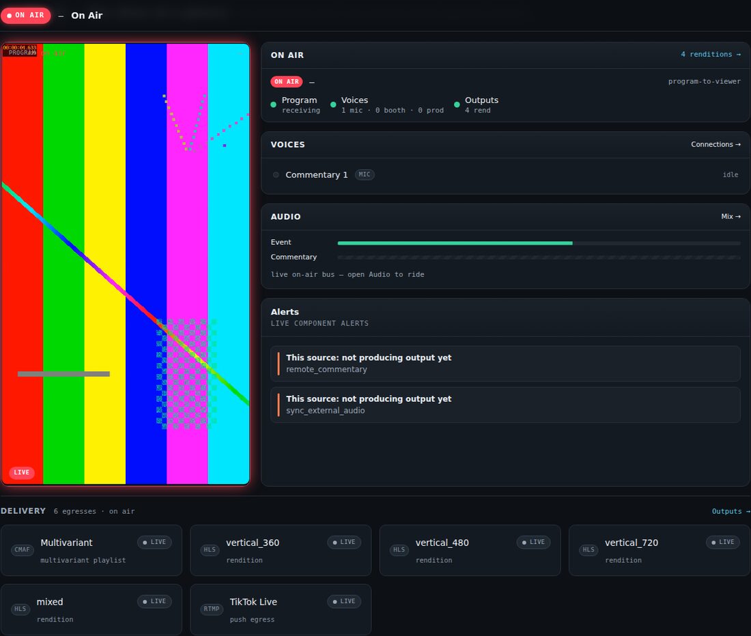Expand the Mix arrow in Audio panel

(731, 216)
